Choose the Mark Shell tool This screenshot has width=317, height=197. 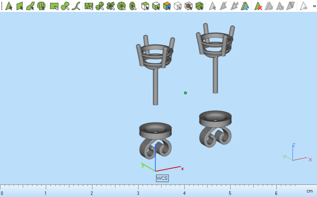pos(41,6)
